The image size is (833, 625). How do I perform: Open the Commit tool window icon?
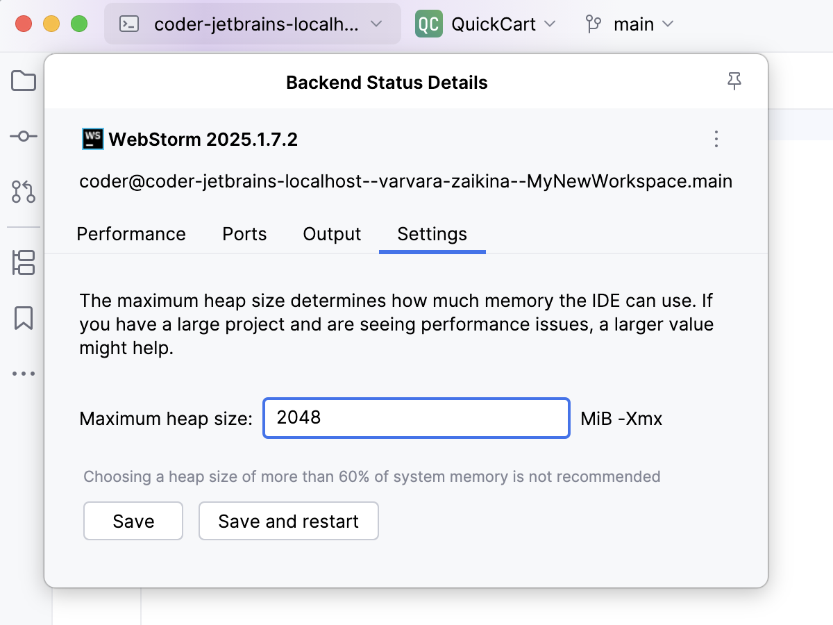pos(24,136)
